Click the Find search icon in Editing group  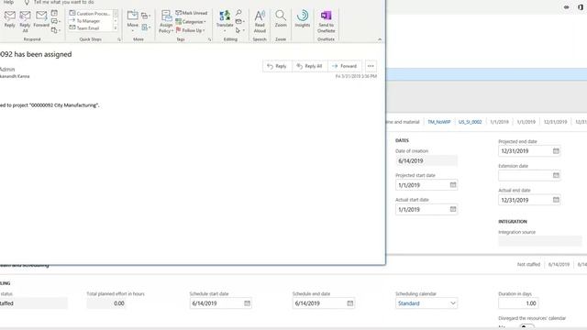click(238, 13)
